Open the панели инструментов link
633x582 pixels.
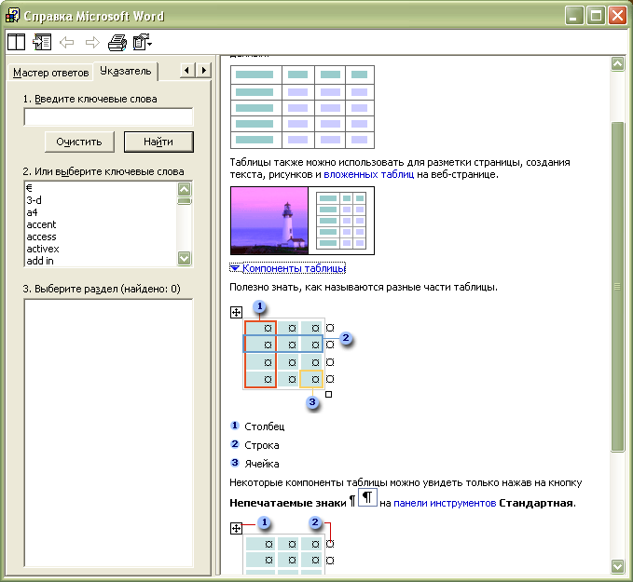tap(445, 503)
